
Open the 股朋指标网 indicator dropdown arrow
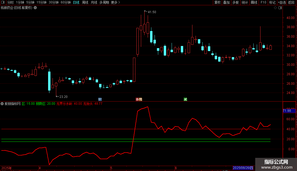[x=2, y=104]
